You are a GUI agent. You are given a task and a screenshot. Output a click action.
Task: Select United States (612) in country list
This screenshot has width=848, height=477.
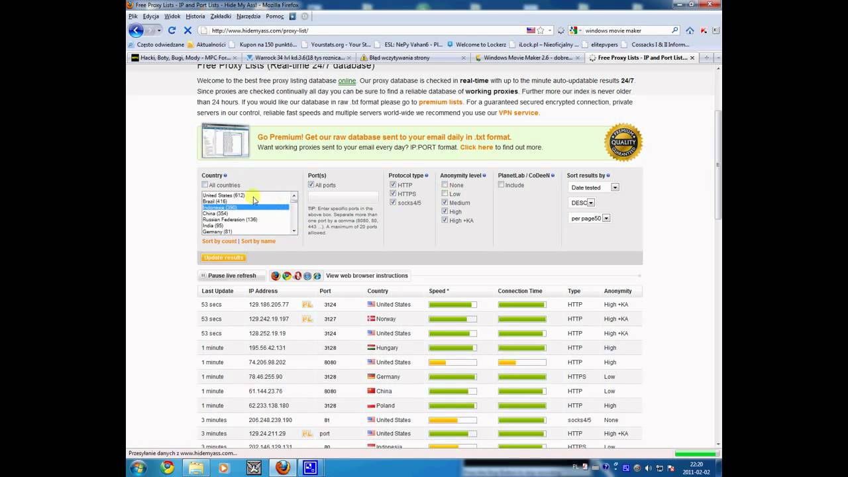click(x=223, y=195)
